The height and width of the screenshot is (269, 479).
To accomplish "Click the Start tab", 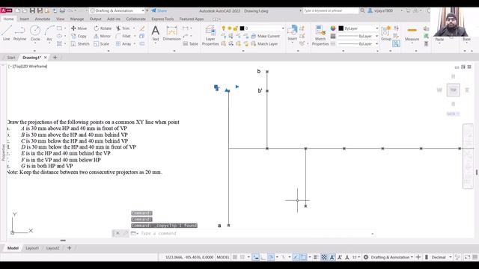I will coord(11,58).
